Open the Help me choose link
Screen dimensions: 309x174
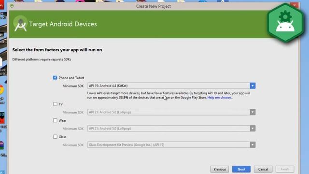[220, 98]
